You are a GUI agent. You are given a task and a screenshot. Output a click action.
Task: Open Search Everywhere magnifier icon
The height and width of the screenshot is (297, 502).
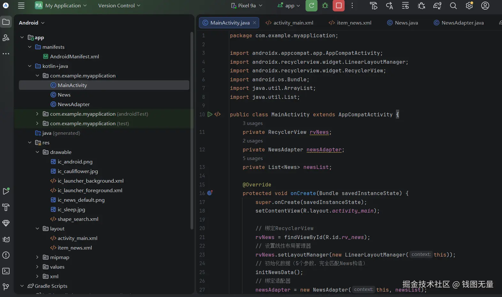pos(453,6)
